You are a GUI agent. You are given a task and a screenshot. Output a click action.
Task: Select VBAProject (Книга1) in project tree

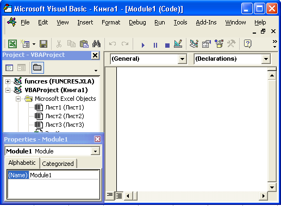[56, 90]
